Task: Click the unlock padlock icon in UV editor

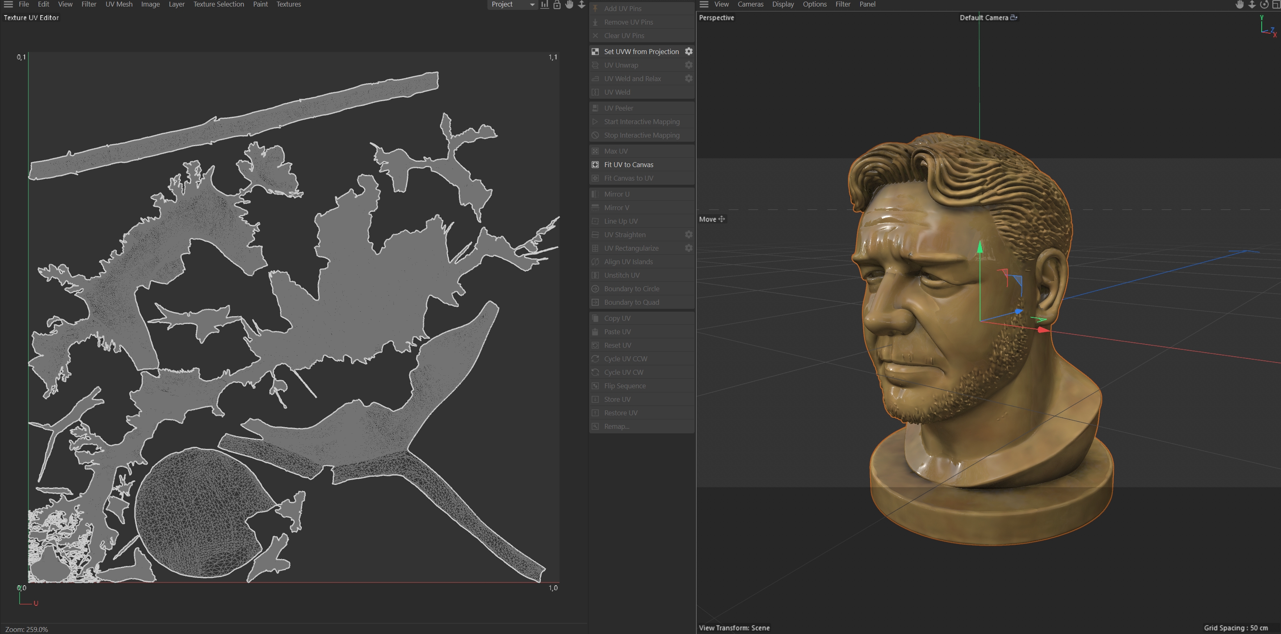Action: pyautogui.click(x=557, y=5)
